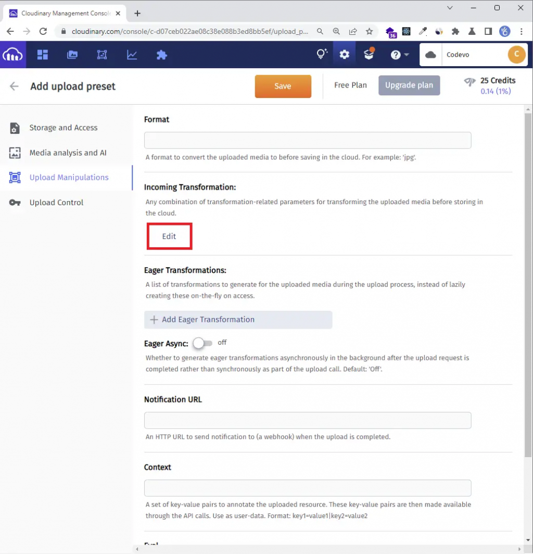Click the Upgrade plan button
The image size is (533, 554).
409,85
